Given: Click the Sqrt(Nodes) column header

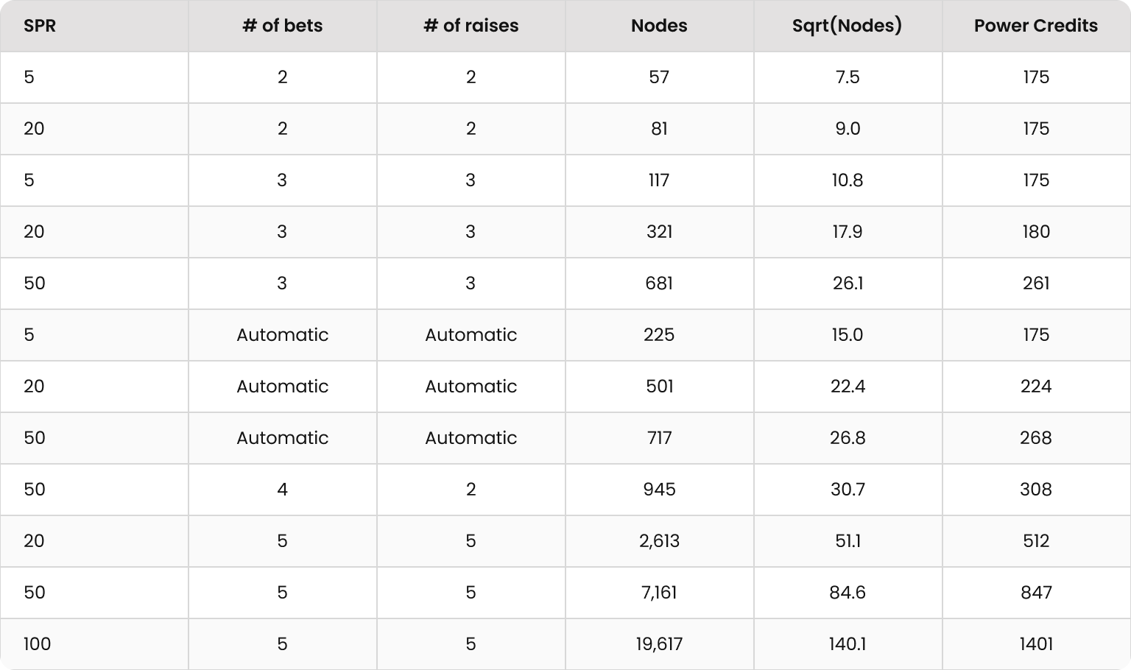Looking at the screenshot, I should (848, 26).
